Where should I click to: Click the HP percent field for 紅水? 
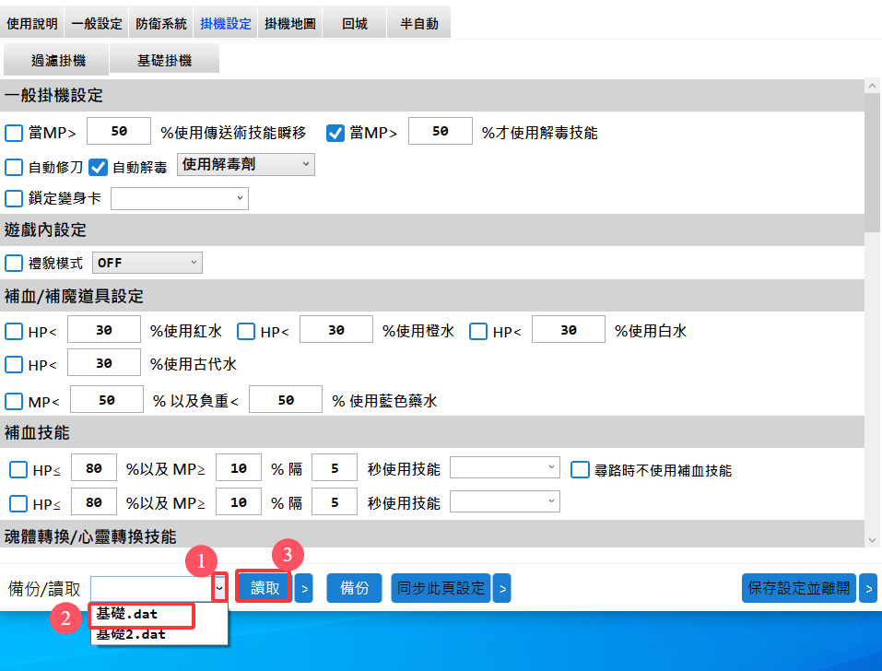pyautogui.click(x=104, y=331)
